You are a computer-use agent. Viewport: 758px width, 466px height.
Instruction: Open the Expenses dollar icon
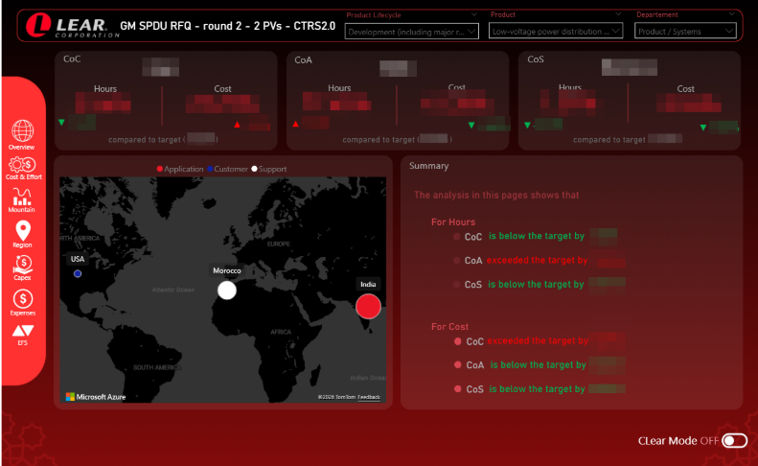(x=23, y=299)
